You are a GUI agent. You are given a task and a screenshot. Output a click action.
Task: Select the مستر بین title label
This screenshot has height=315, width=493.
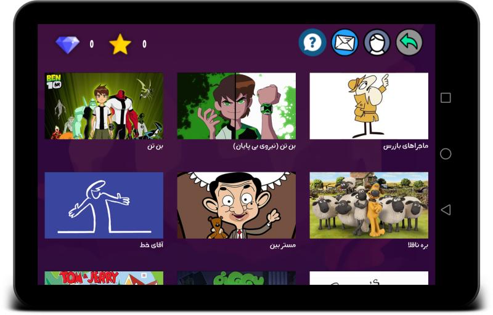283,245
